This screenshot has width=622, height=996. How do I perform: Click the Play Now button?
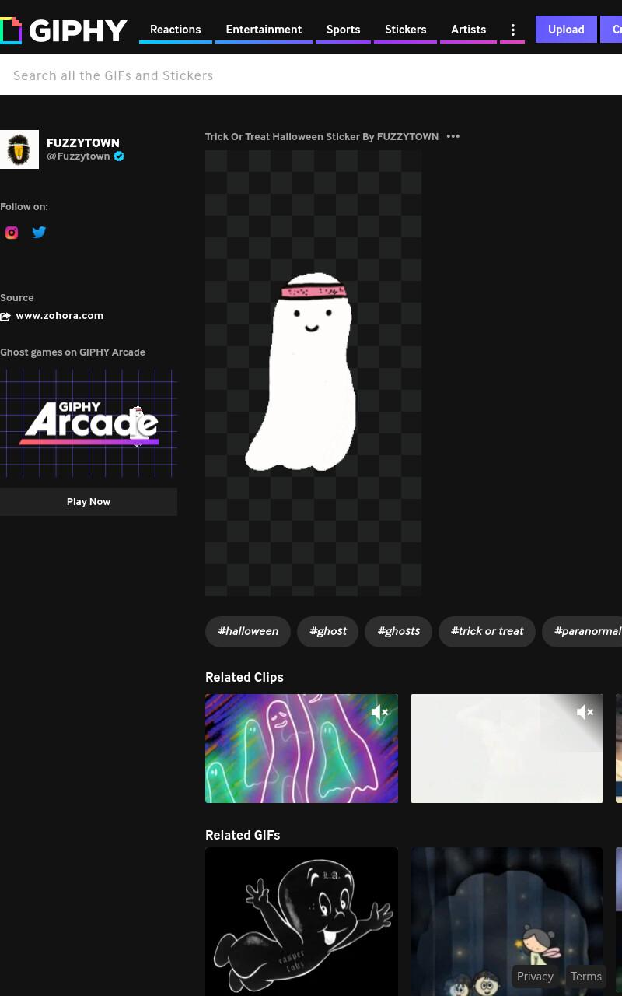[89, 502]
